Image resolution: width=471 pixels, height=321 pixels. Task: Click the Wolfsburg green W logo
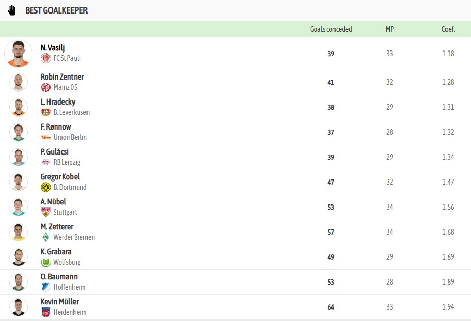click(46, 262)
